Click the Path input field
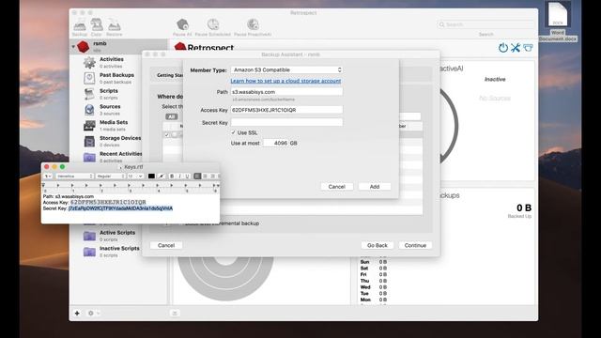 click(286, 92)
